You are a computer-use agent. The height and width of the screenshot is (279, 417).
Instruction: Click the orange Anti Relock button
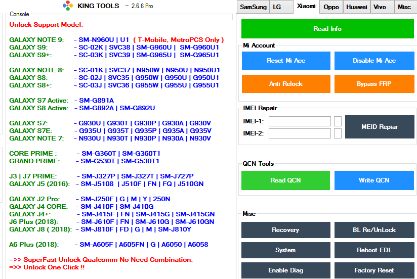click(286, 84)
